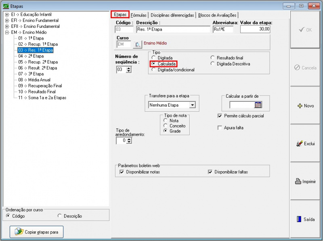The width and height of the screenshot is (323, 241).
Task: Open the Transfere para a etapa dropdown
Action: click(x=192, y=105)
